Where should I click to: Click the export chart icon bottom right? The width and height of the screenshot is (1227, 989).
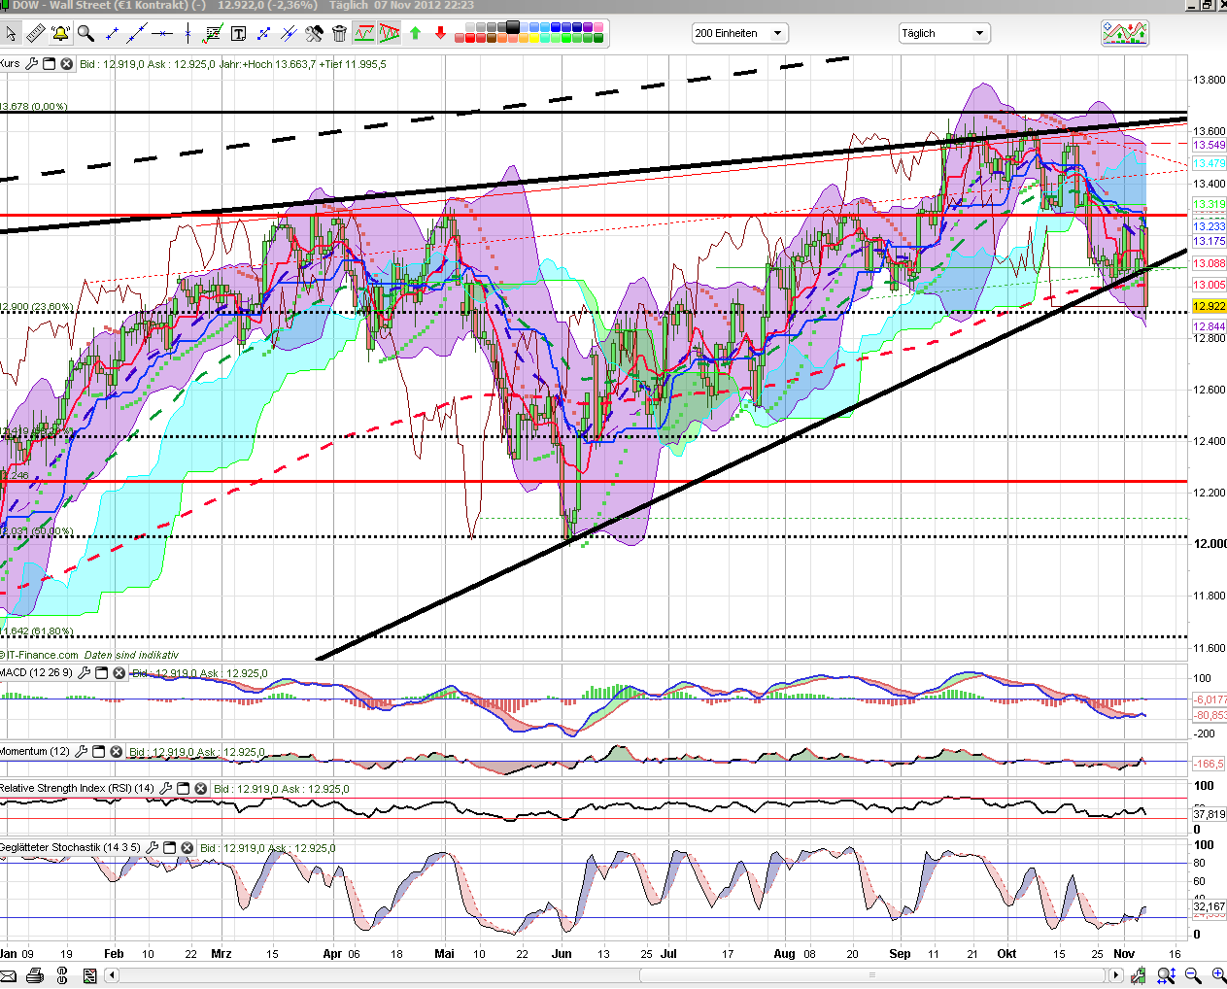(1139, 975)
